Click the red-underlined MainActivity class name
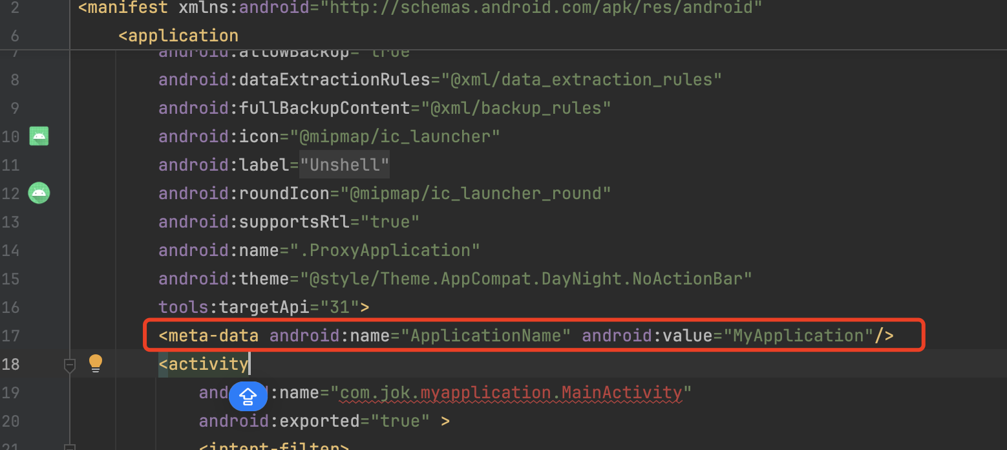The width and height of the screenshot is (1007, 450). (x=622, y=392)
